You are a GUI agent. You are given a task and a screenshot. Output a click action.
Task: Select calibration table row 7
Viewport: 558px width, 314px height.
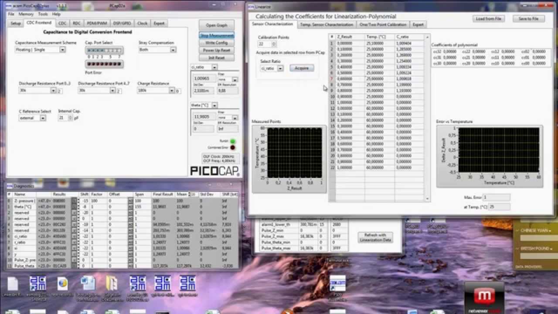(377, 79)
